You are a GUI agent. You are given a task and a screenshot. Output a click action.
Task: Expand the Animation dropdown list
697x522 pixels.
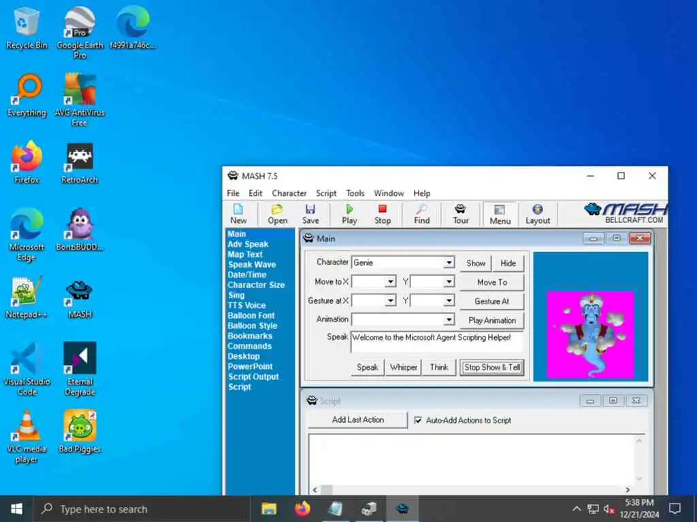coord(449,319)
